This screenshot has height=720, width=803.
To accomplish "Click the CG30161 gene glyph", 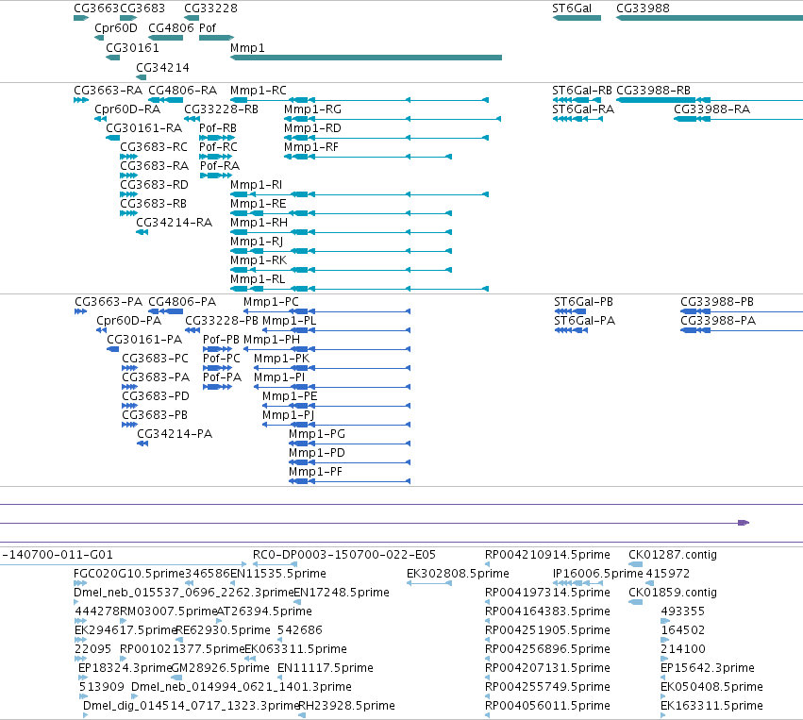I will [x=112, y=58].
